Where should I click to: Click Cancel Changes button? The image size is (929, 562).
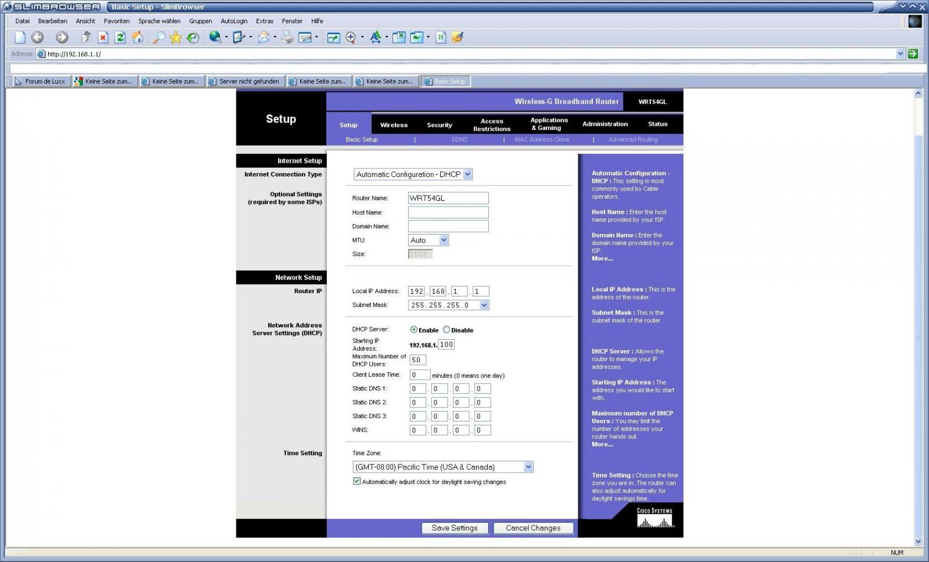(x=533, y=528)
